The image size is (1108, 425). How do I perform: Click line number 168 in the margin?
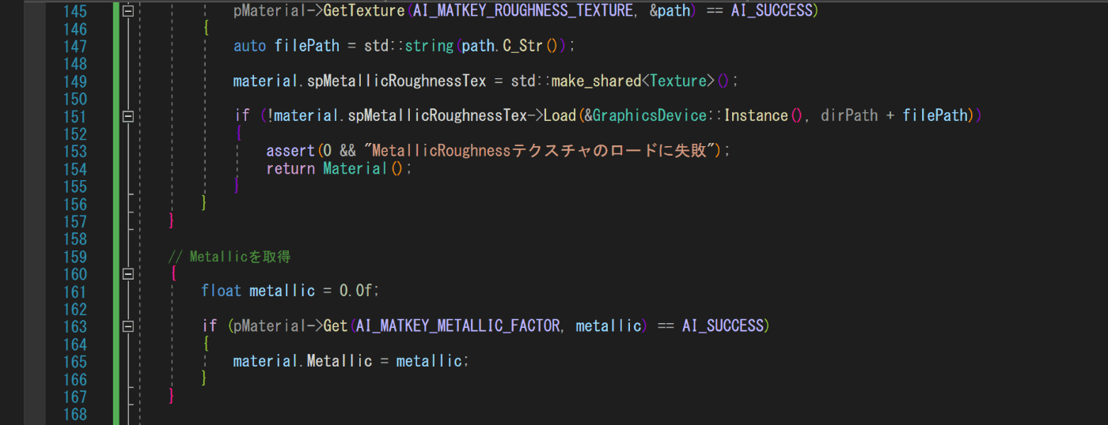pyautogui.click(x=74, y=413)
